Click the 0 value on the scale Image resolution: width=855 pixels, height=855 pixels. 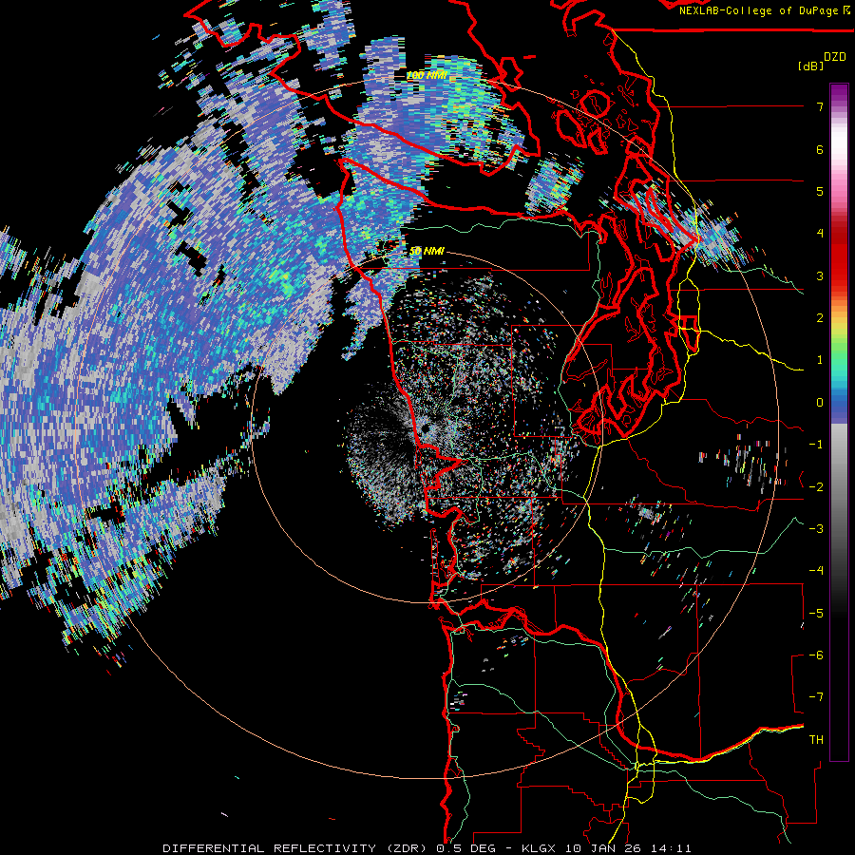pos(820,403)
